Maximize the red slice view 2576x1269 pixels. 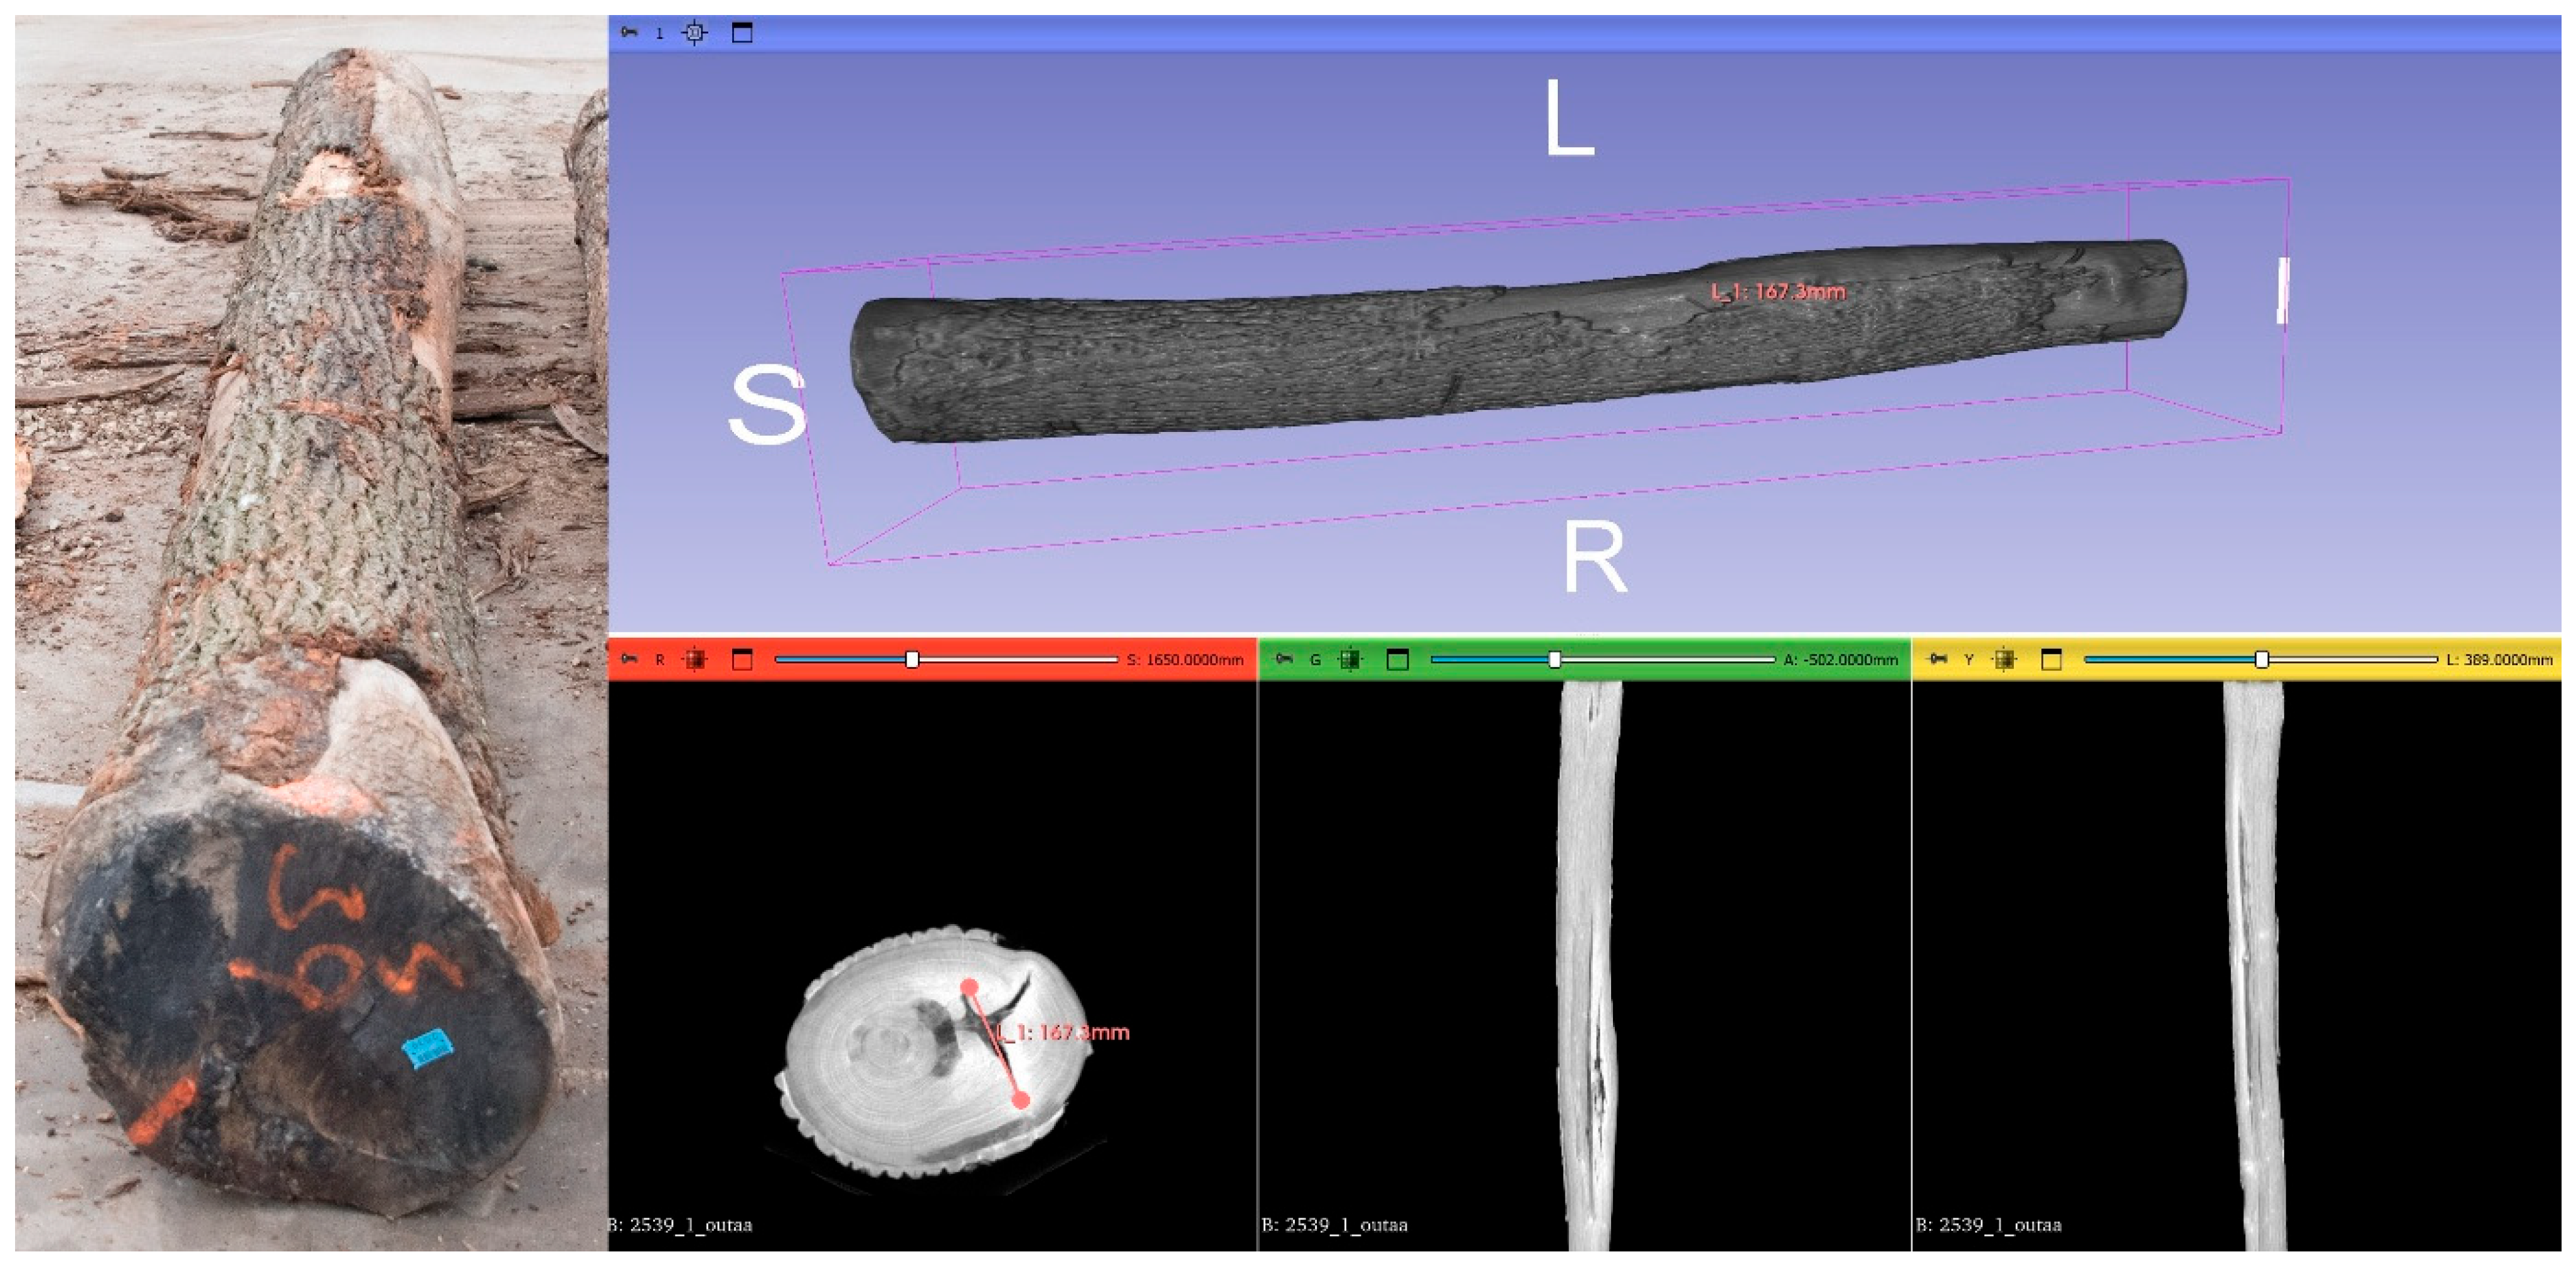click(742, 660)
